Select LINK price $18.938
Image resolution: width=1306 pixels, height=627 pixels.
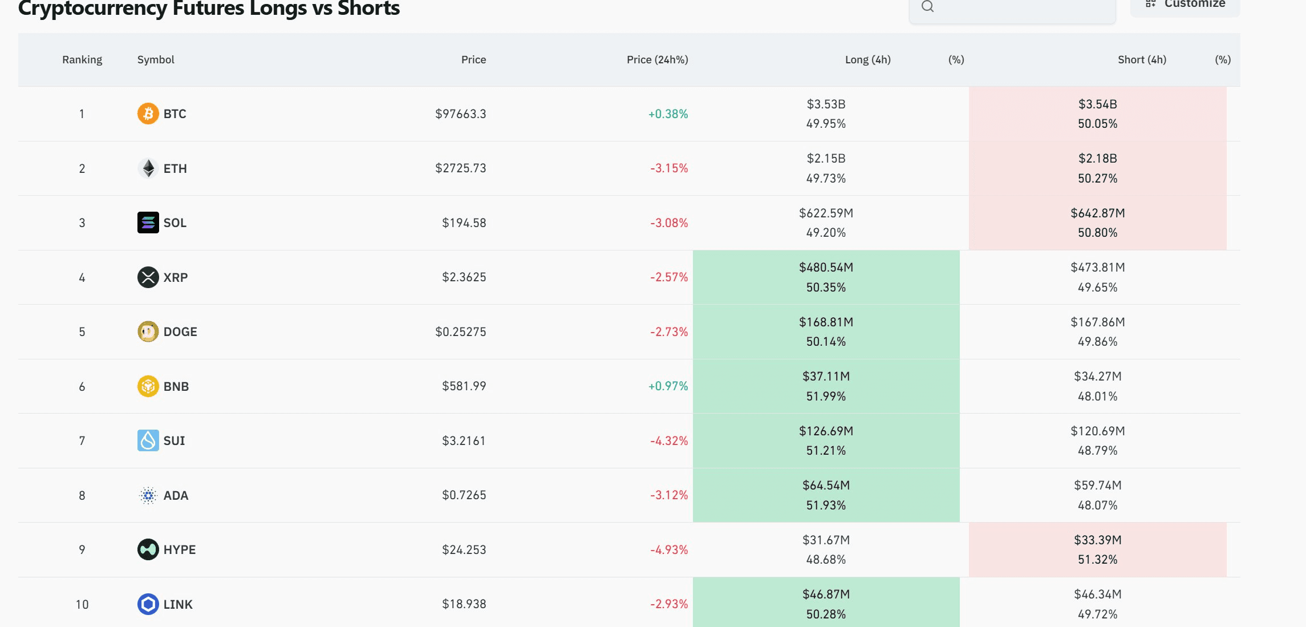(x=464, y=604)
